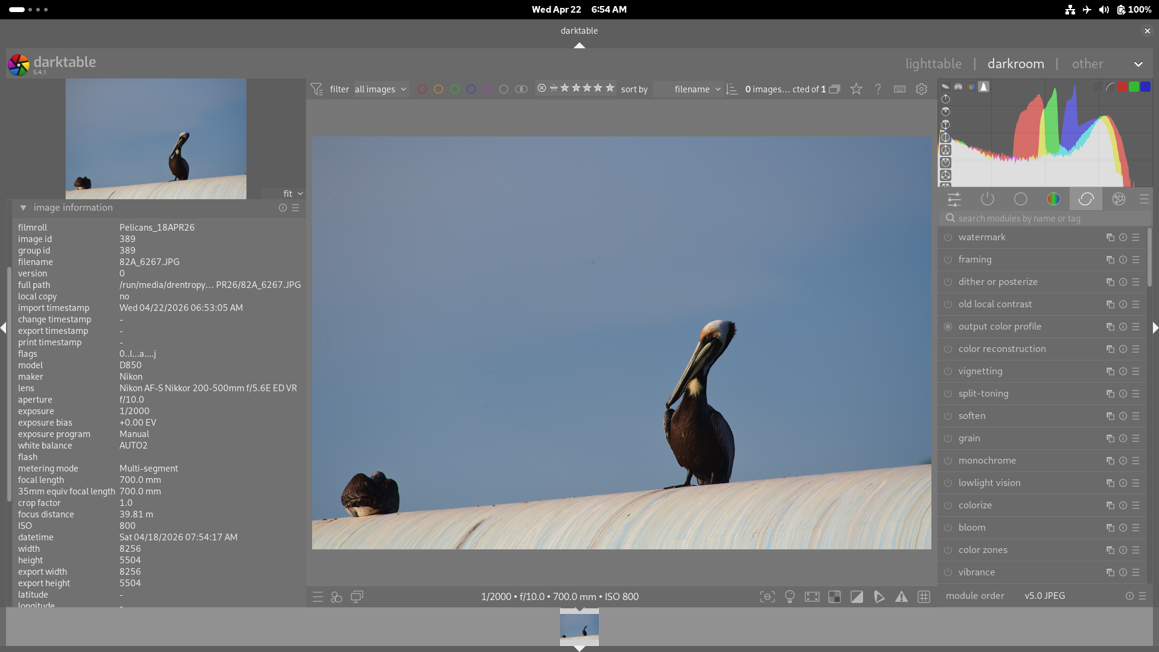
Task: Expand the monochrome module
Action: (987, 461)
